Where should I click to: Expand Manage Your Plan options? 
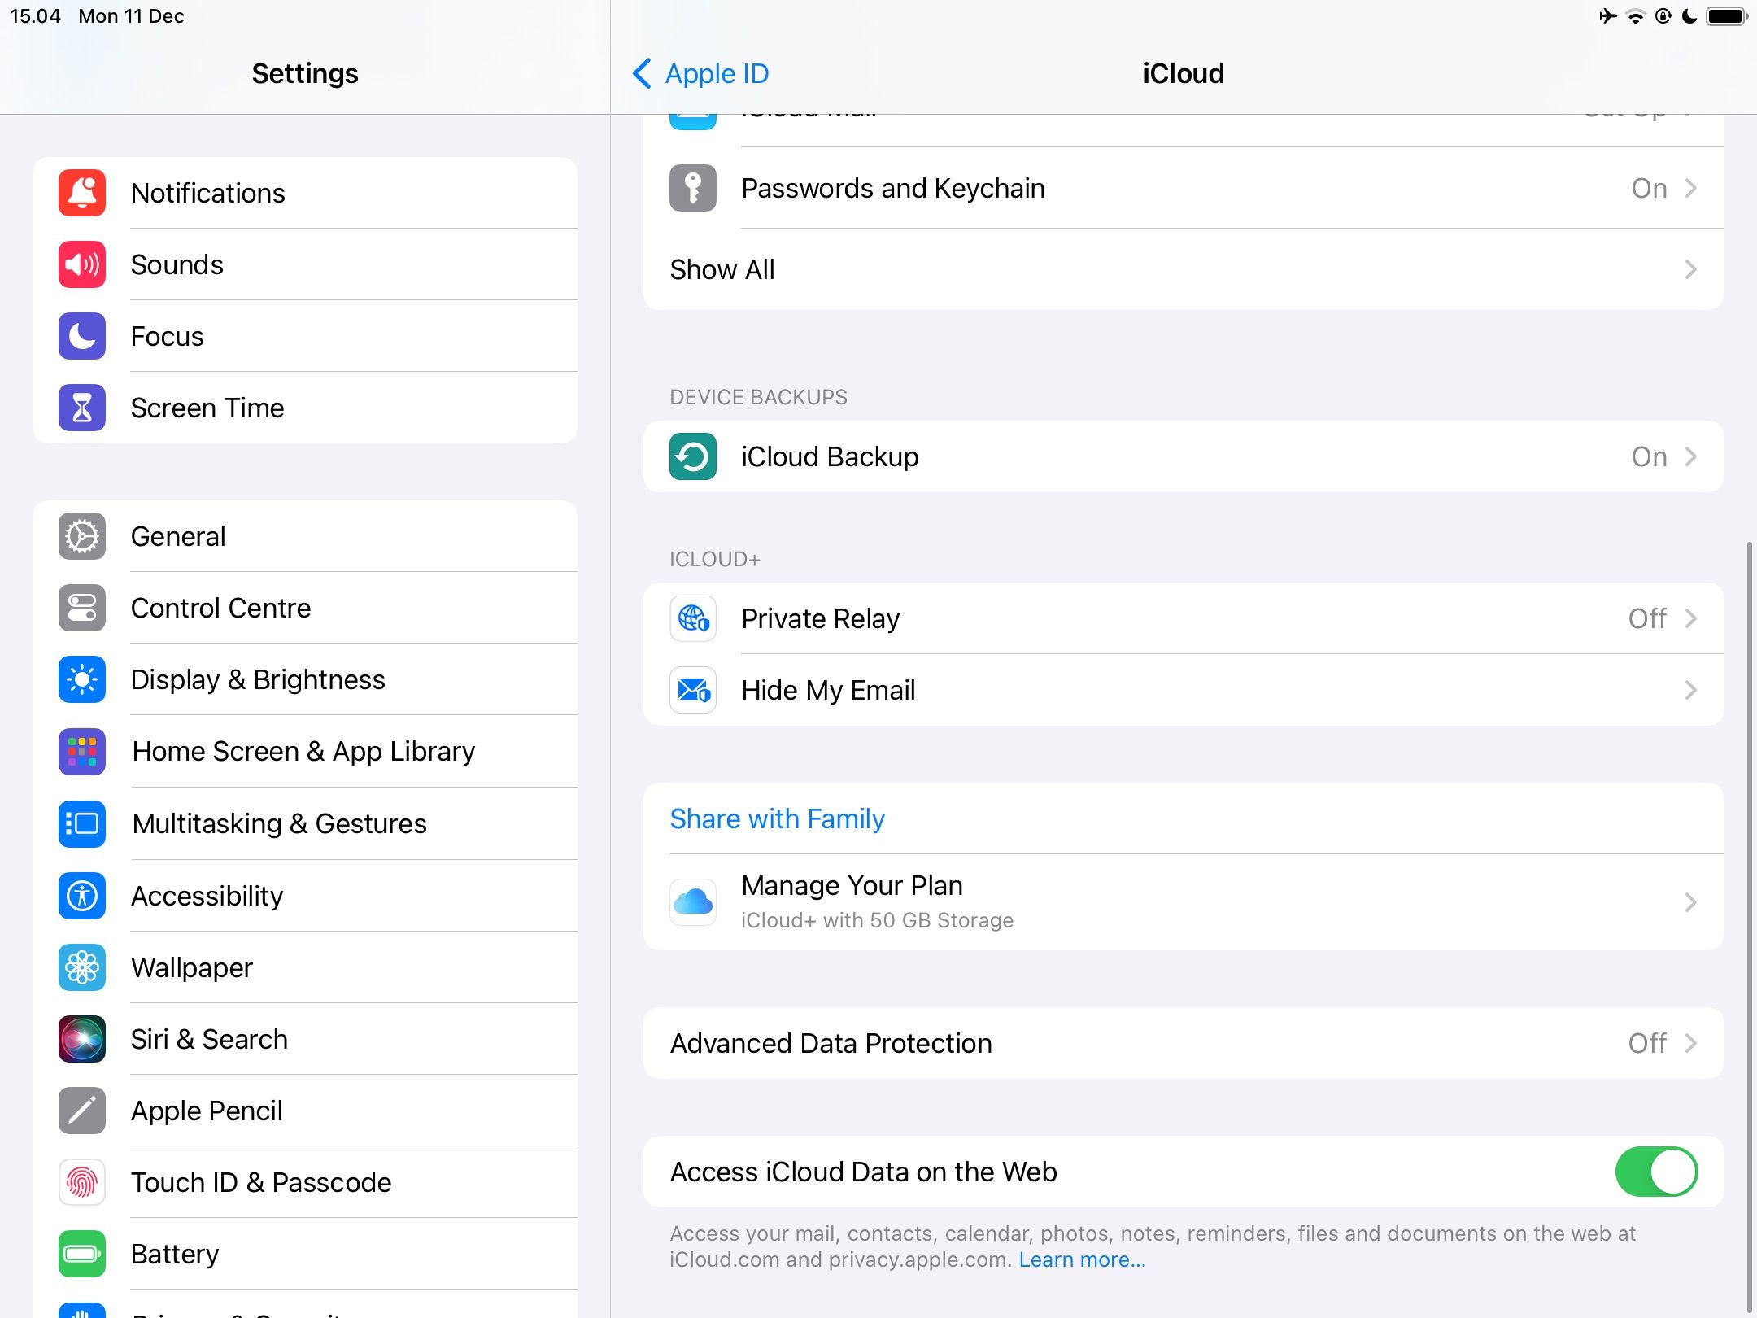click(1179, 901)
